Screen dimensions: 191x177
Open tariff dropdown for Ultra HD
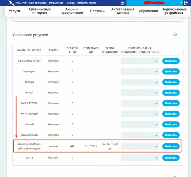pos(140,124)
